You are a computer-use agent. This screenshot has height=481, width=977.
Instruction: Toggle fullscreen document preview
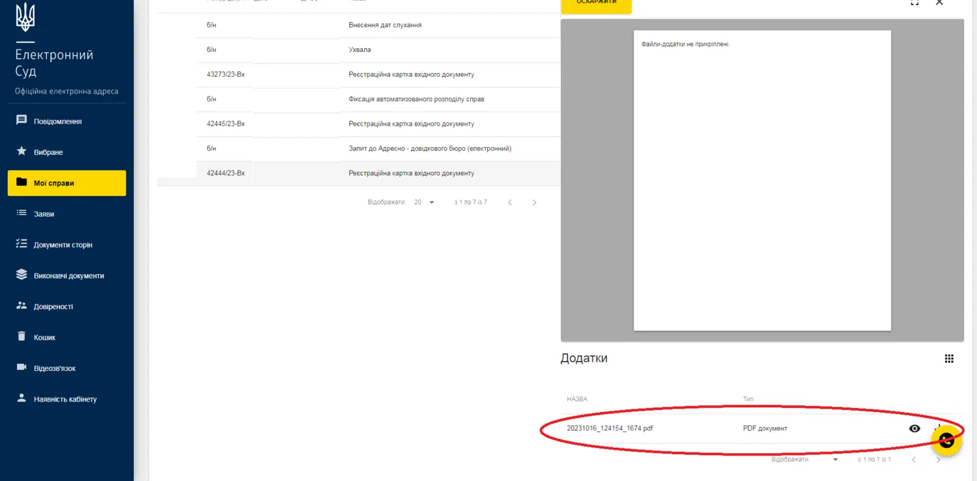click(x=914, y=3)
